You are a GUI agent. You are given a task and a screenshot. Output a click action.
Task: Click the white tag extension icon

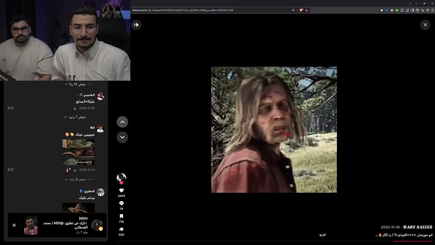coord(382,10)
